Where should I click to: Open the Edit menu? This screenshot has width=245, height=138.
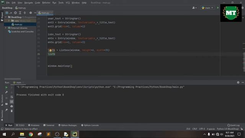(14, 3)
